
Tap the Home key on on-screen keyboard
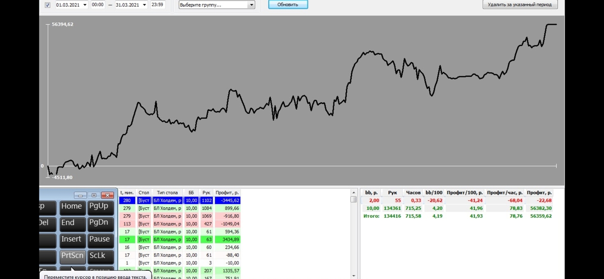pyautogui.click(x=72, y=207)
